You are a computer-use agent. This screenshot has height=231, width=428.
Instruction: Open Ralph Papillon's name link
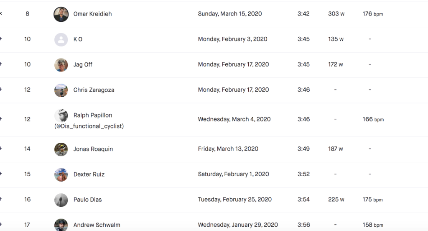(x=92, y=115)
